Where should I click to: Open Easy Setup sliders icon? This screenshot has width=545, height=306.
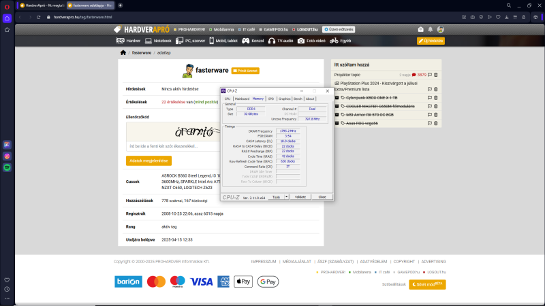coord(515,17)
